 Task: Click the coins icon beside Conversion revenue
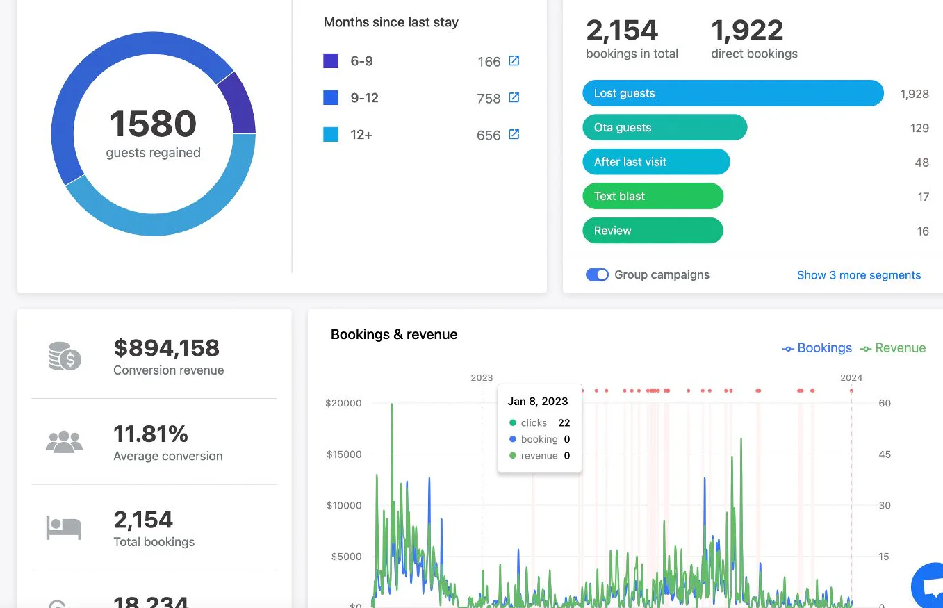(65, 356)
